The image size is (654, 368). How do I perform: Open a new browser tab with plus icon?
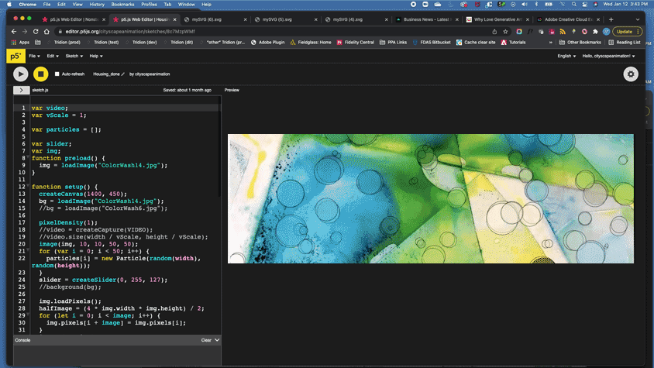click(611, 19)
